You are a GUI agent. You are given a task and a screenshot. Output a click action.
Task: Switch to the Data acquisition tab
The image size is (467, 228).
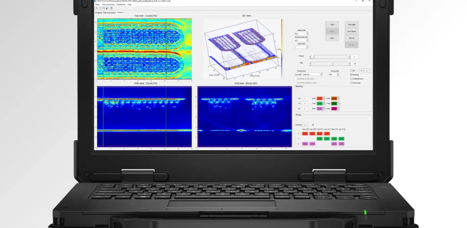[109, 13]
